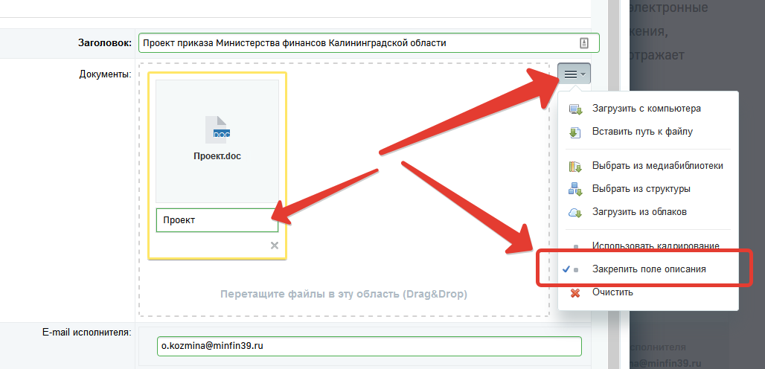Viewport: 765px width, 369px height.
Task: Remove the Проект.doc file with the gray cross
Action: (274, 246)
